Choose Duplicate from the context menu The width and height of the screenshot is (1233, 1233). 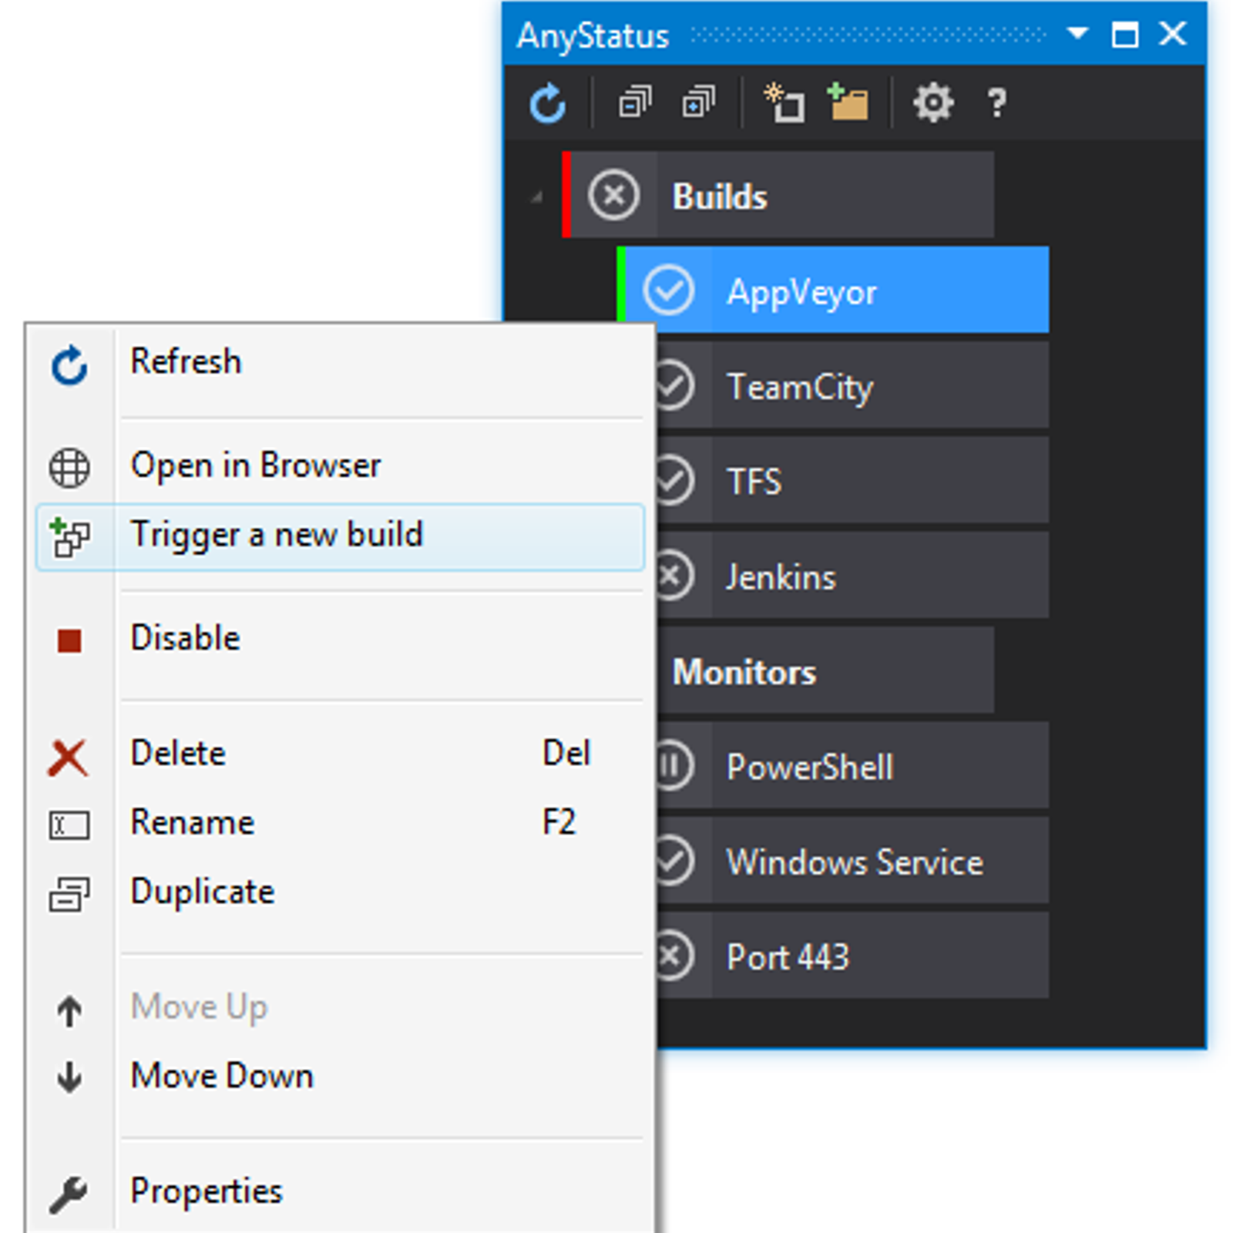coord(340,892)
